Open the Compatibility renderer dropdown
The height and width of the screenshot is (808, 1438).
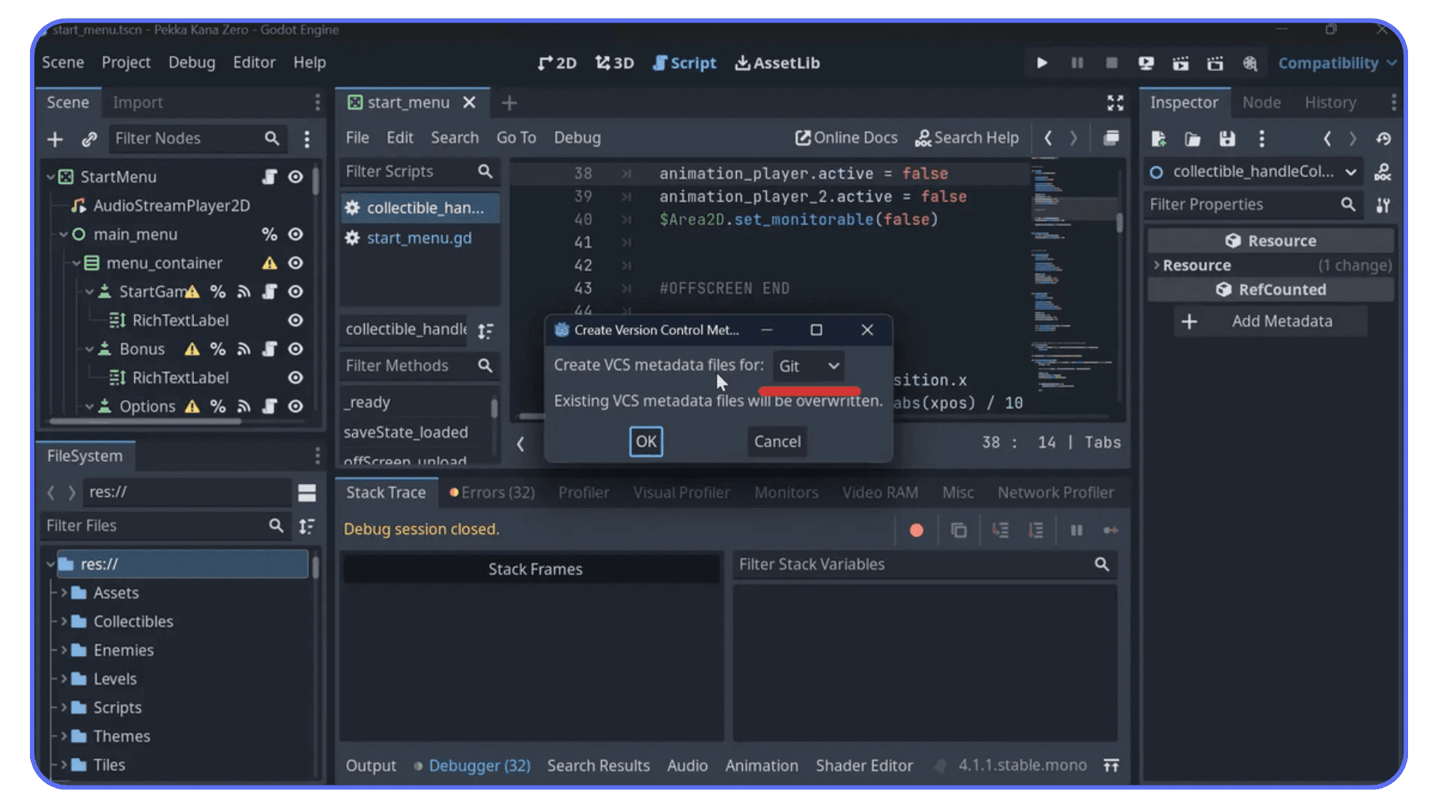(1336, 63)
